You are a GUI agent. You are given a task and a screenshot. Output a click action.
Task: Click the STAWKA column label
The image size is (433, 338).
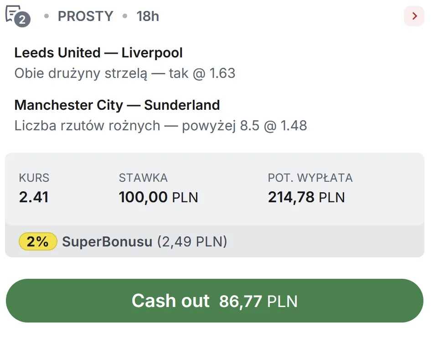(x=143, y=178)
